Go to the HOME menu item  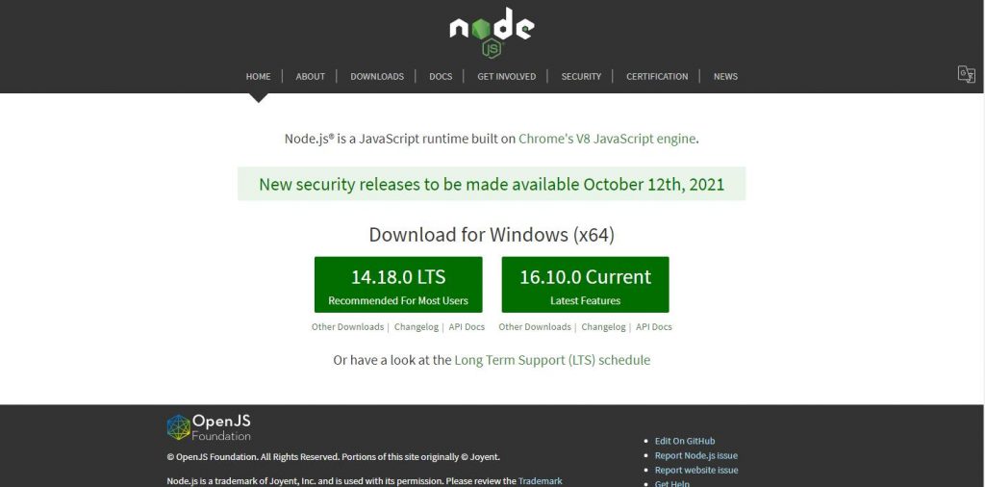click(258, 77)
